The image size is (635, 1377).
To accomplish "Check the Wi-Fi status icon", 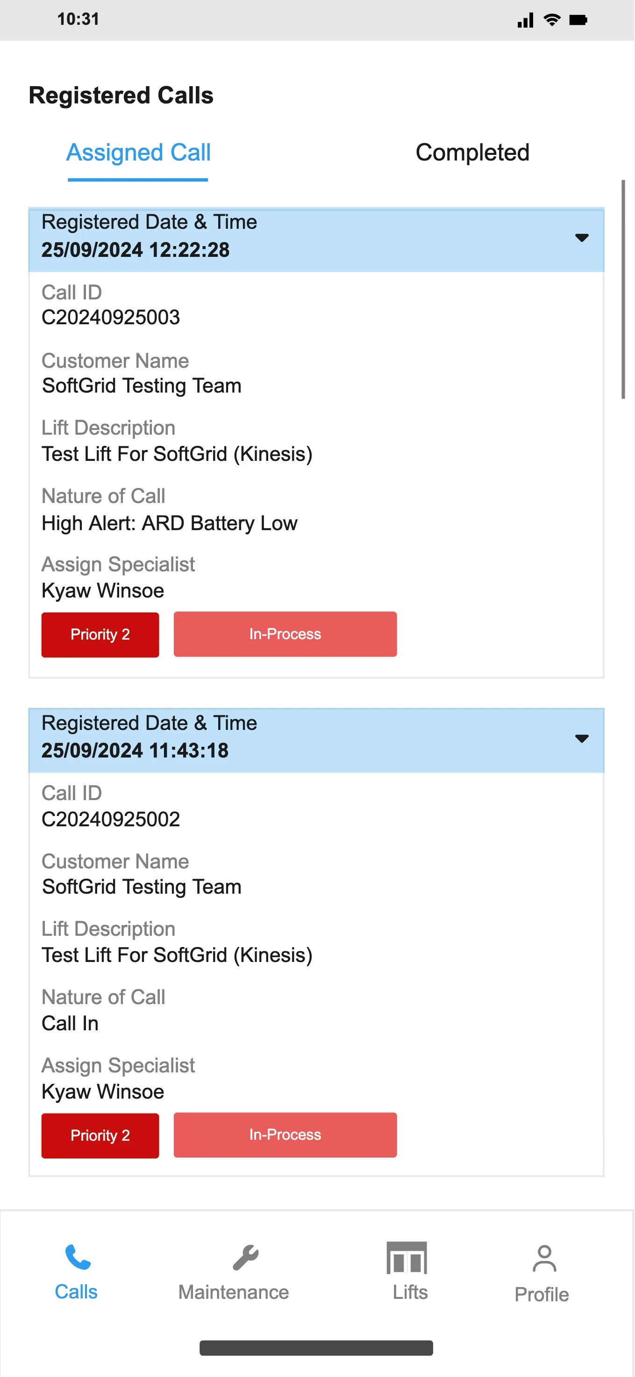I will 552,20.
